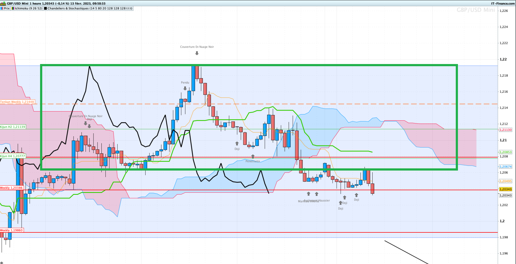Click the IT-Finance.com link
Image resolution: width=516 pixels, height=264 pixels.
(x=503, y=4)
